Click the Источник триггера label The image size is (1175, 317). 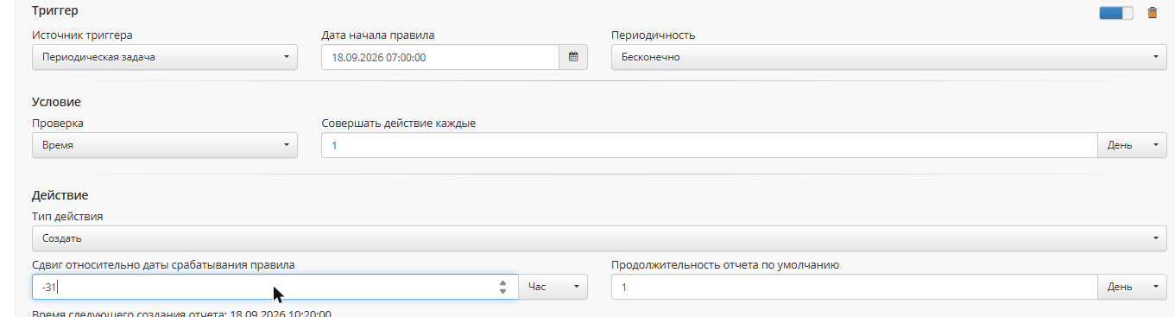tap(83, 35)
